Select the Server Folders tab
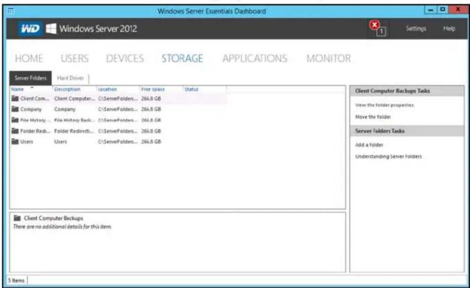The height and width of the screenshot is (288, 470). [30, 78]
